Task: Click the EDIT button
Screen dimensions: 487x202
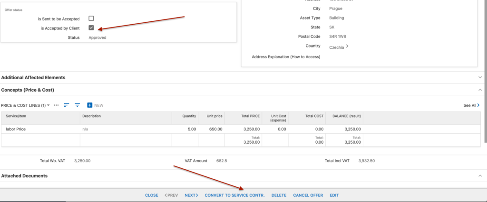Action: click(334, 195)
